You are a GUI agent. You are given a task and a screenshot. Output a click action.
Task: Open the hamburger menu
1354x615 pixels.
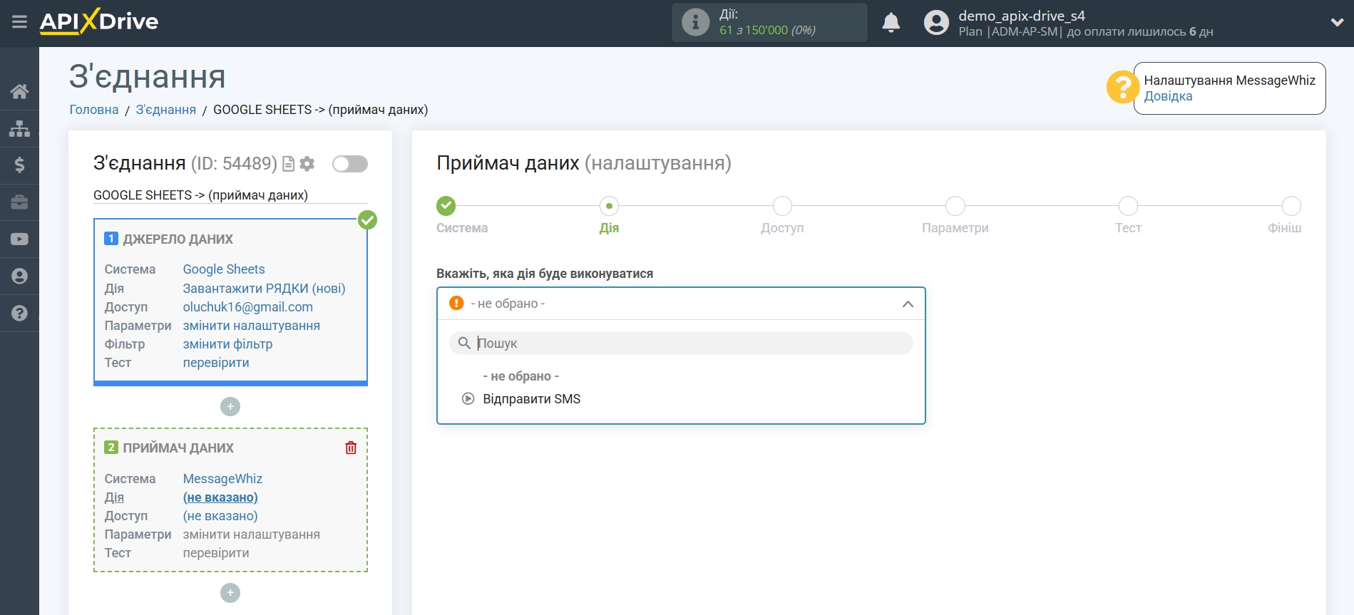coord(19,22)
